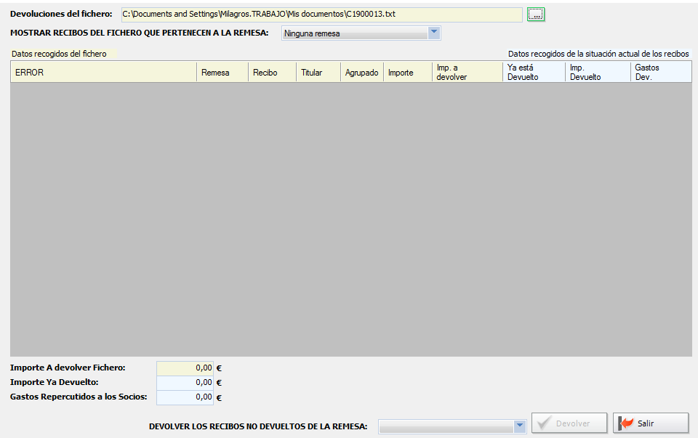Click the Gastos Dev. column header
698x438 pixels.
tap(661, 72)
